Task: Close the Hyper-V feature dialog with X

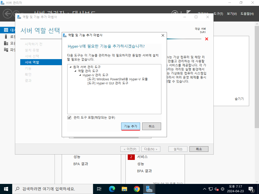Action: point(163,35)
